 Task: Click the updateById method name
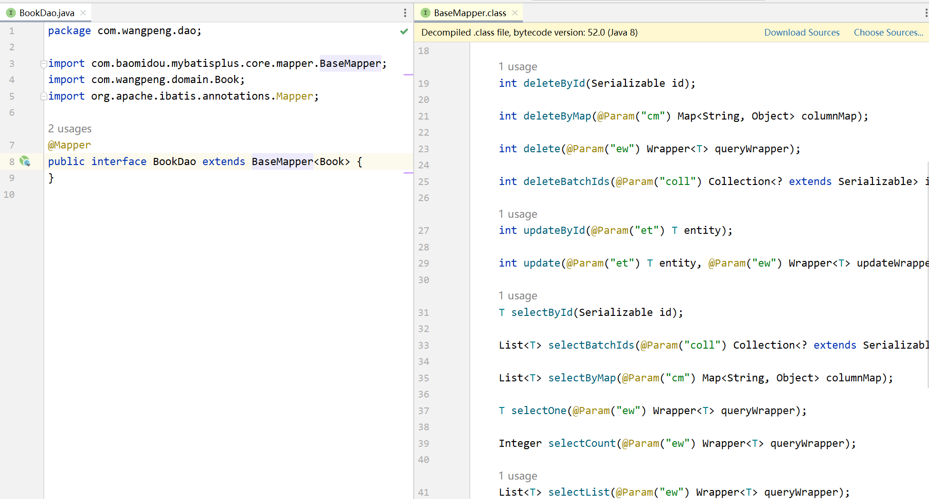tap(554, 231)
